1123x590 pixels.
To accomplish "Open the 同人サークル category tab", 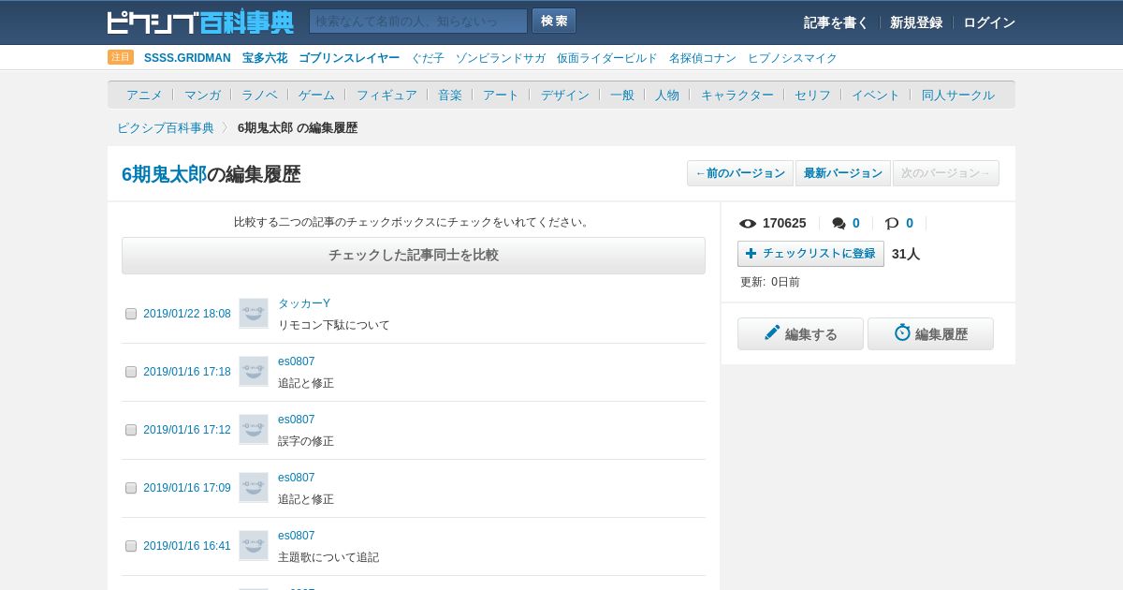I will point(958,95).
